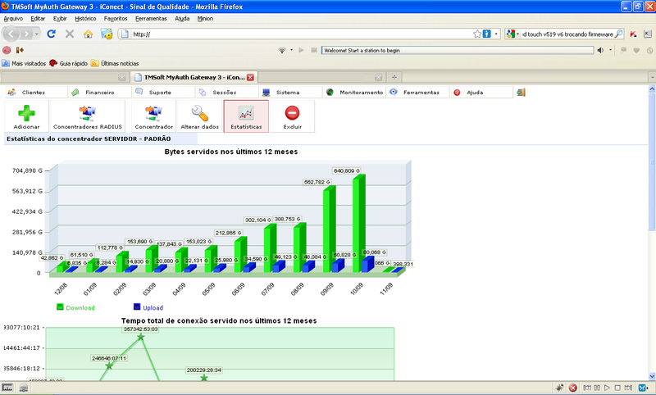
Task: Click the exit icon after Ajuda menu
Action: [x=521, y=93]
